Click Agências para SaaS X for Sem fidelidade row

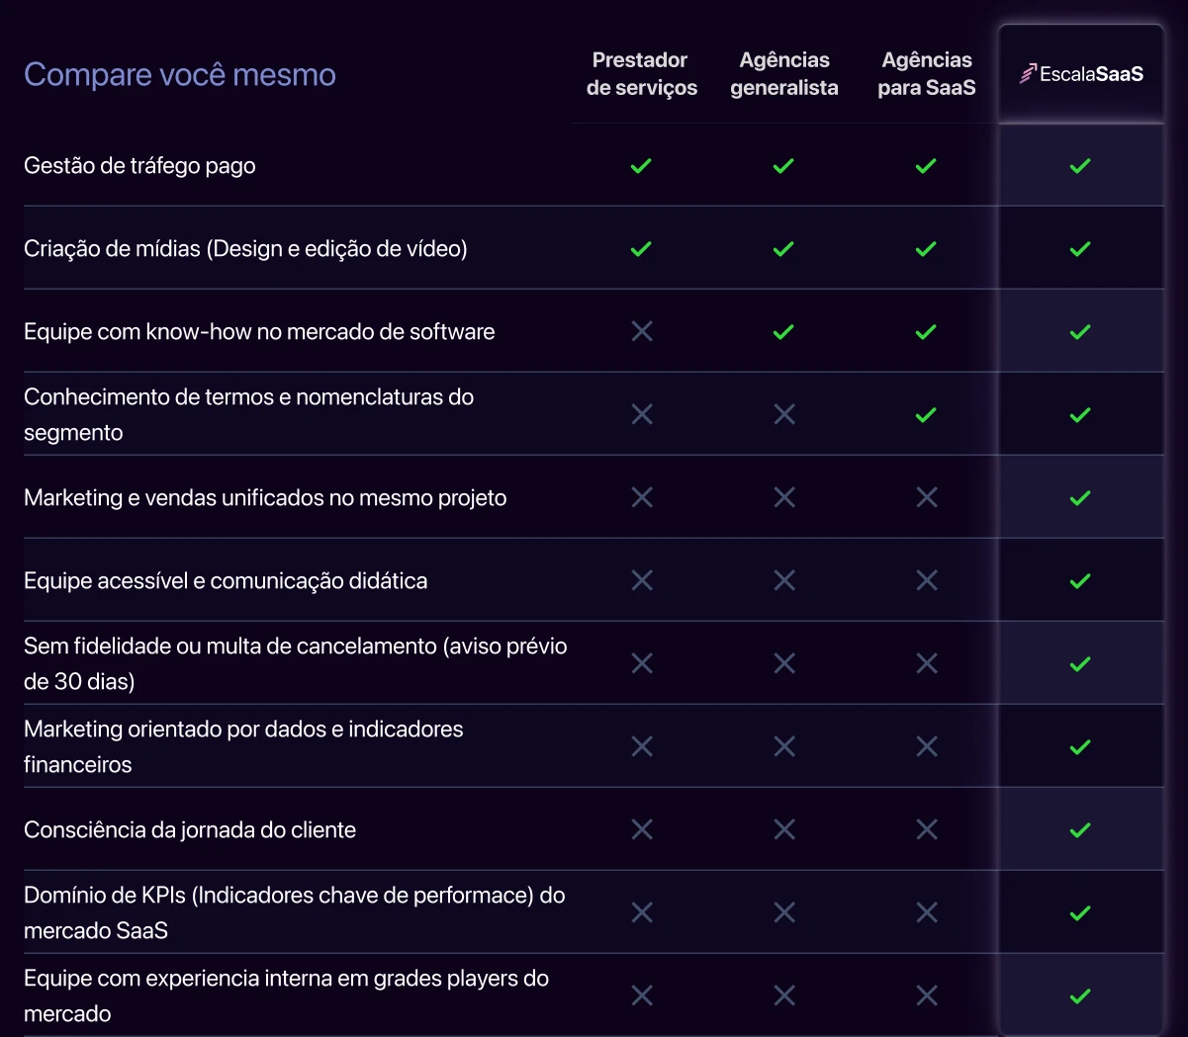927,663
